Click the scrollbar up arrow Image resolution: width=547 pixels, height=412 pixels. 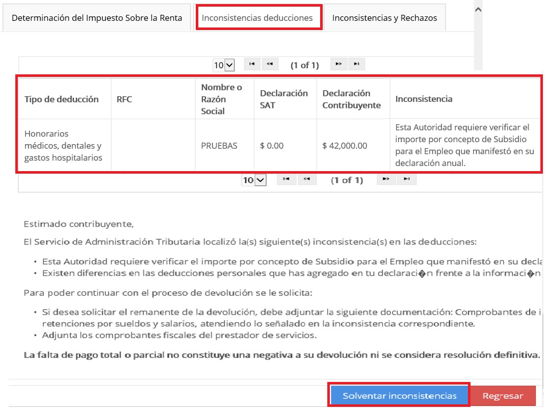[478, 9]
